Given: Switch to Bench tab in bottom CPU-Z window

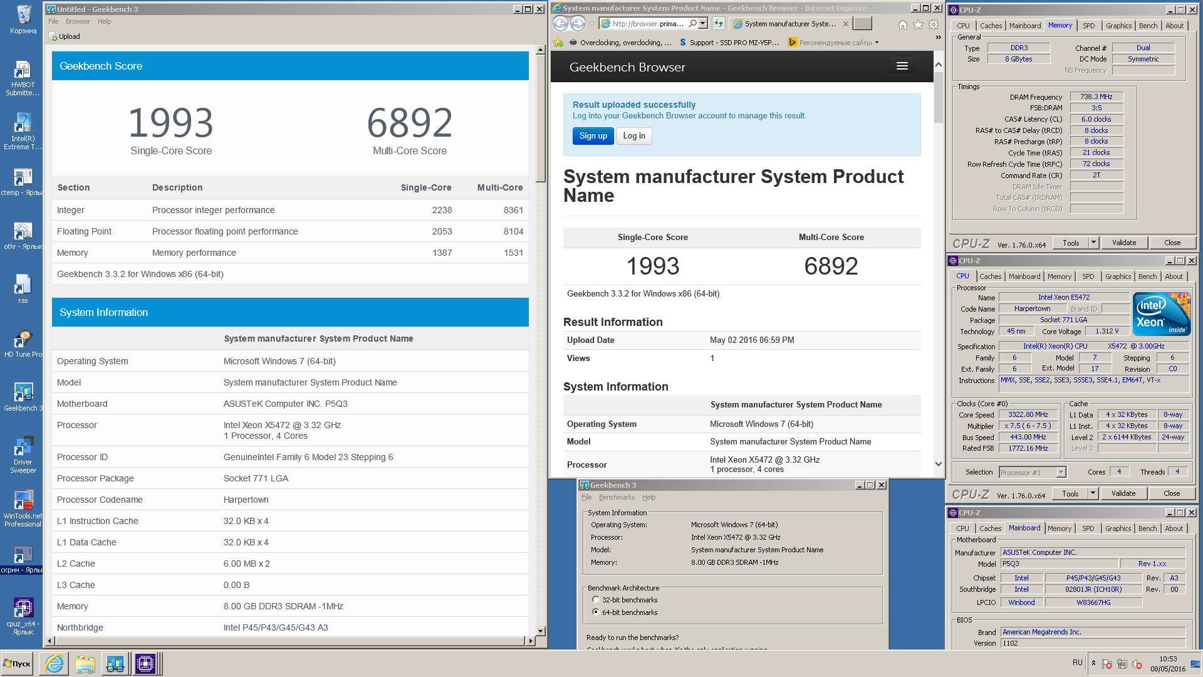Looking at the screenshot, I should point(1147,528).
